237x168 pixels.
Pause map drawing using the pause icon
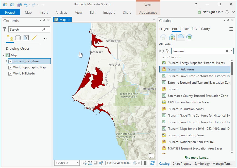tap(145, 163)
